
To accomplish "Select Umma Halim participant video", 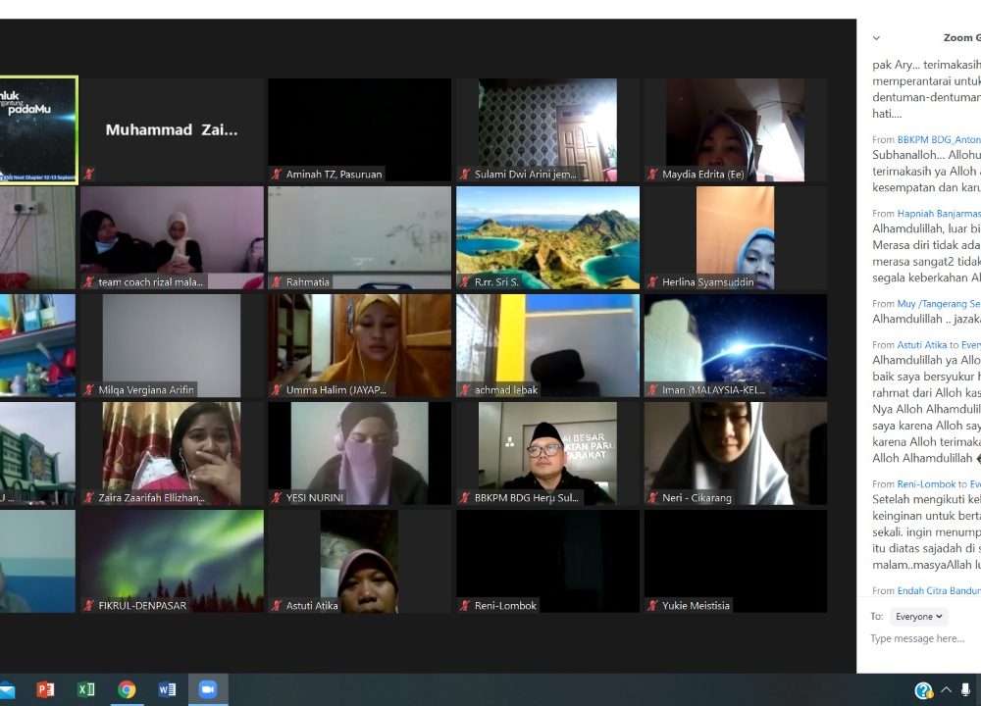I will (359, 345).
